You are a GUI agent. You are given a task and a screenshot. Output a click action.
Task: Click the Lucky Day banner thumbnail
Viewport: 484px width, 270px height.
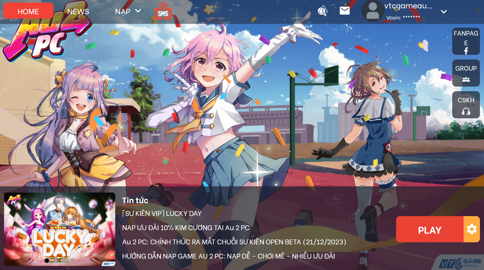point(60,229)
